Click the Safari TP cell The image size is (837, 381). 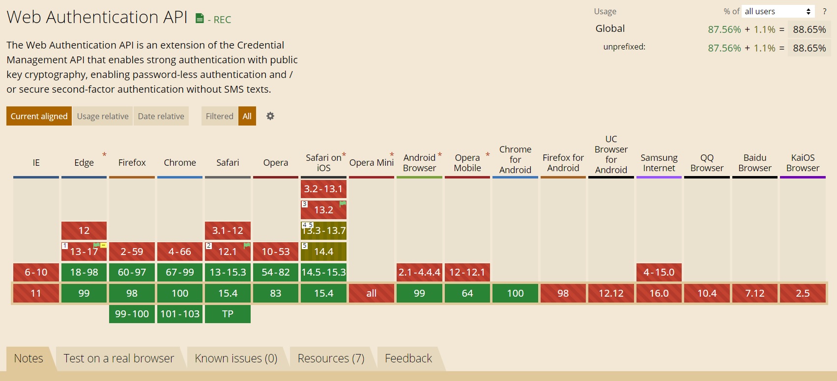click(x=228, y=314)
